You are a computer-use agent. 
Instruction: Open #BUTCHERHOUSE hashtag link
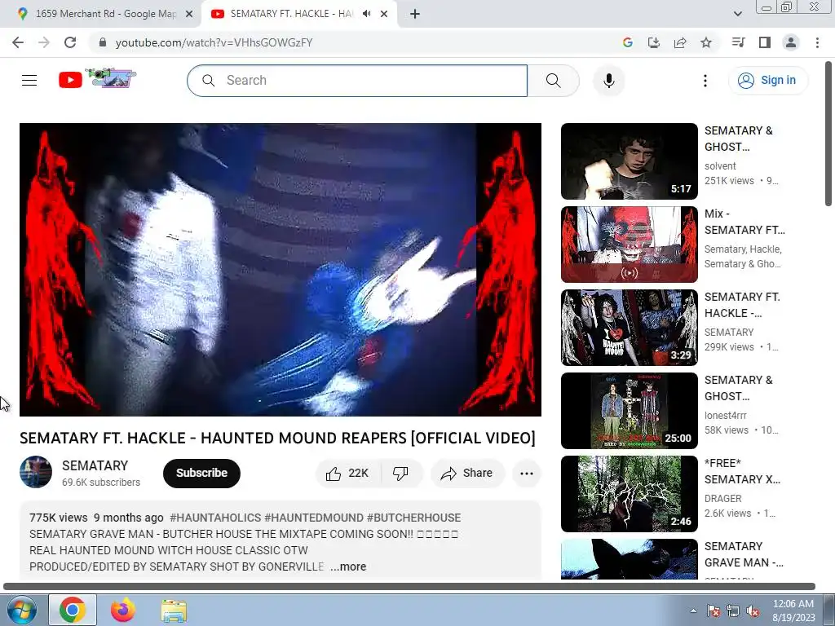[413, 518]
